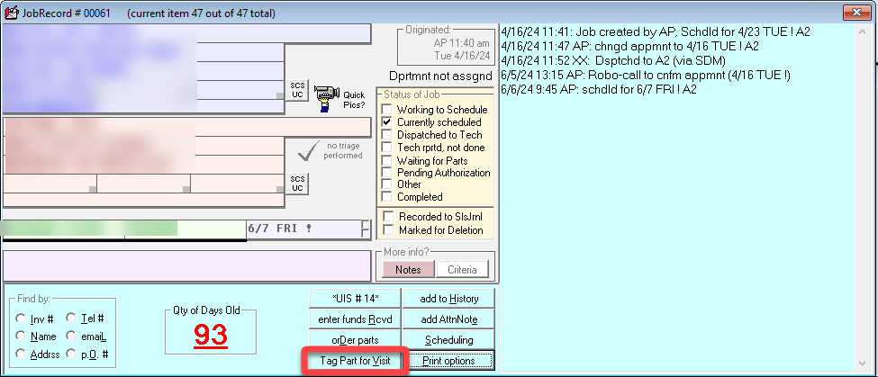
Task: Click the lower SCS UC button
Action: point(297,183)
